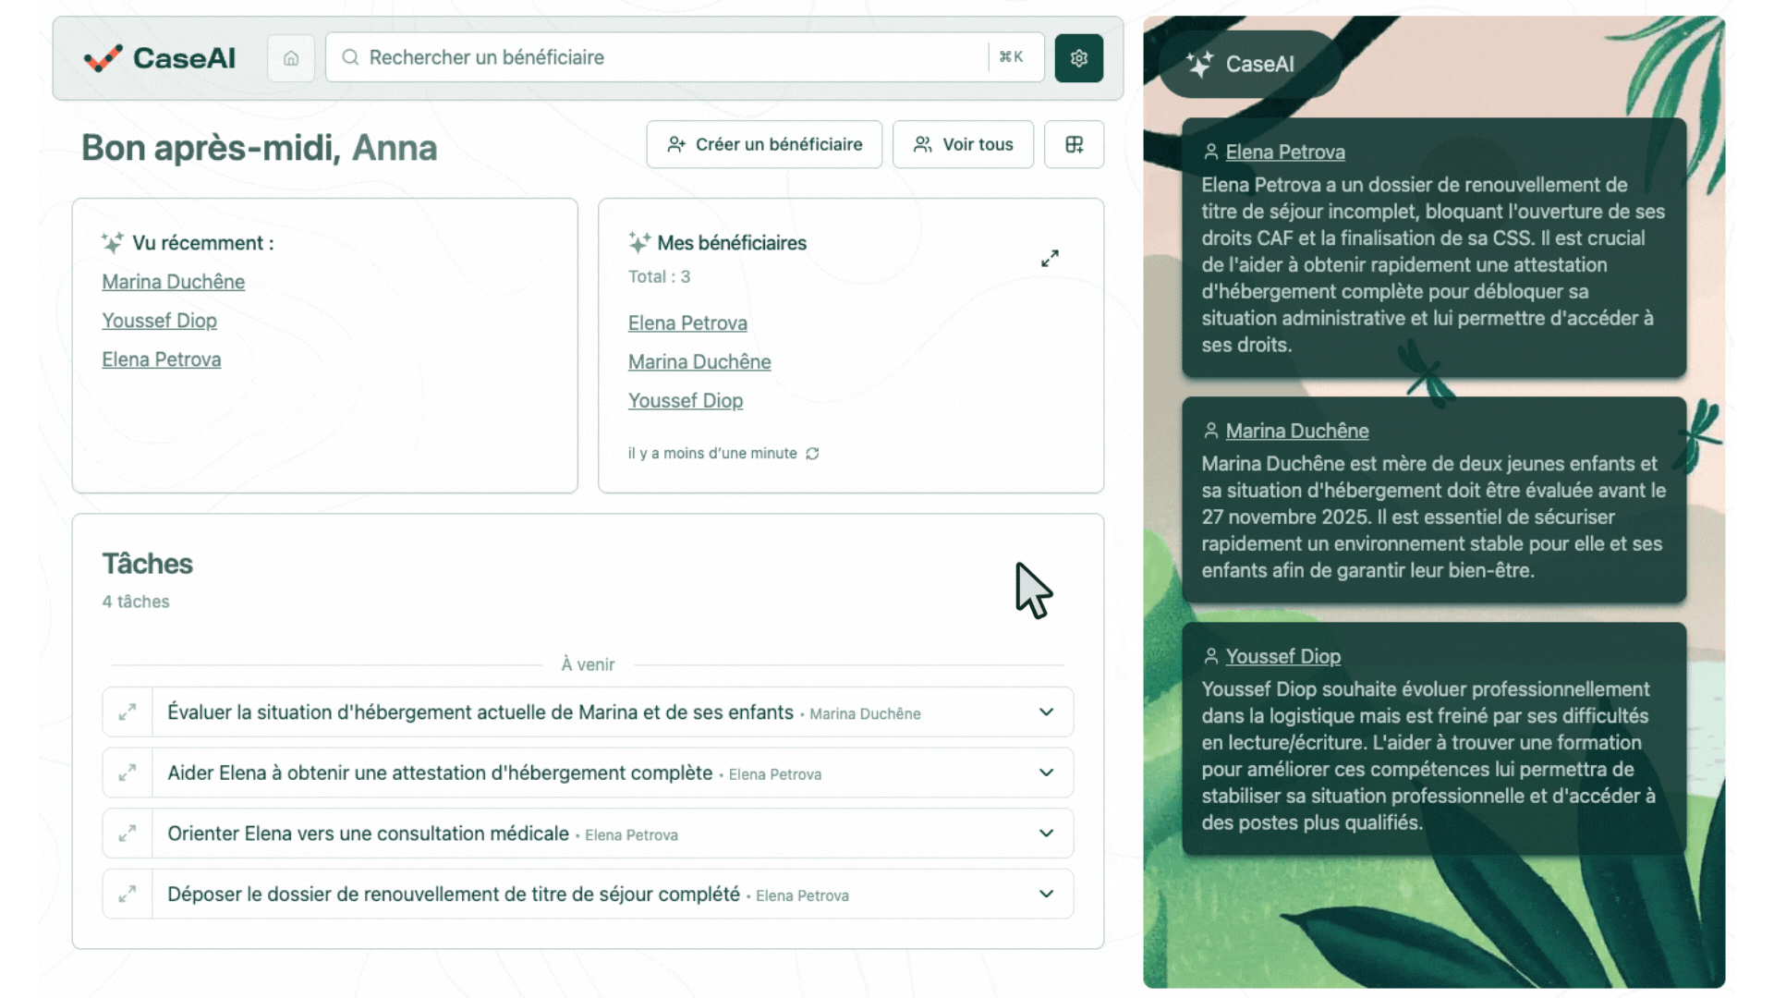
Task: Open Youssef Diop in Mes bénéficiaires
Action: [686, 400]
